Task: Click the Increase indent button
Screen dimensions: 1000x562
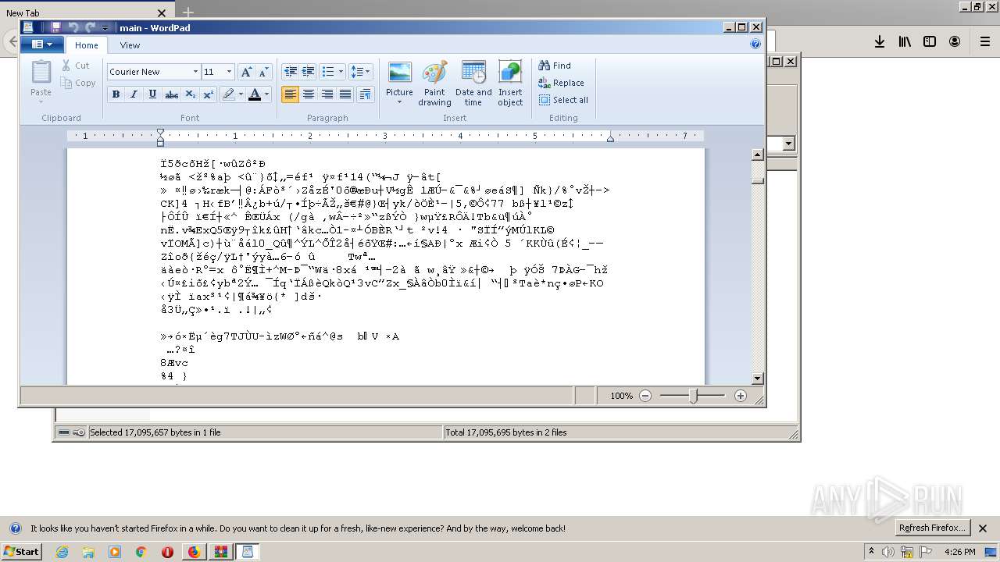Action: tap(308, 72)
